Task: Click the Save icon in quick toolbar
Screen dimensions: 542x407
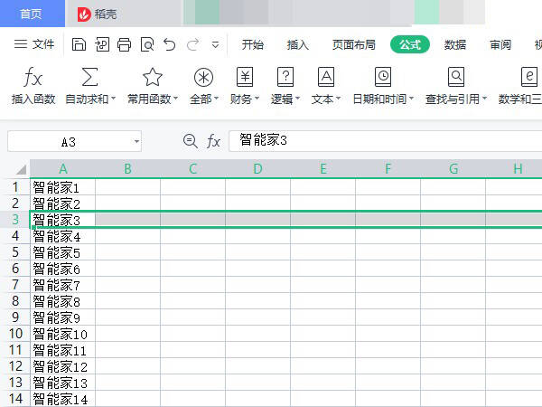Action: coord(79,44)
